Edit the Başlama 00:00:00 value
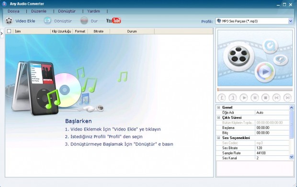297x187 pixels. click(x=272, y=128)
